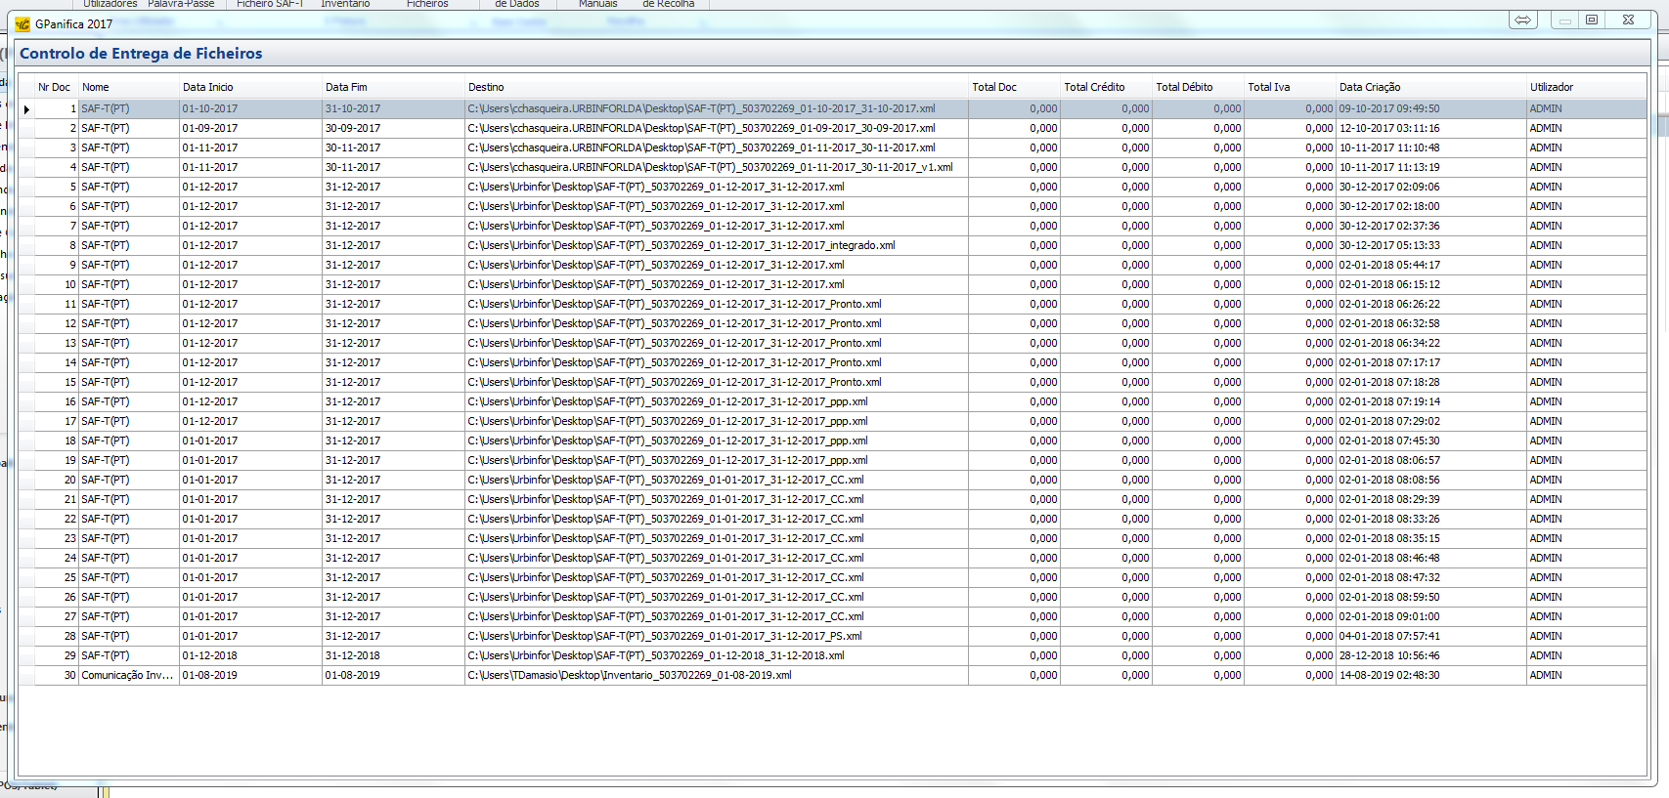
Task: Click the Utilizador column header
Action: pyautogui.click(x=1551, y=87)
